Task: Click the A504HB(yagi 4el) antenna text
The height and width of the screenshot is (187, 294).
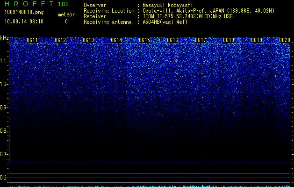Action: pyautogui.click(x=165, y=22)
